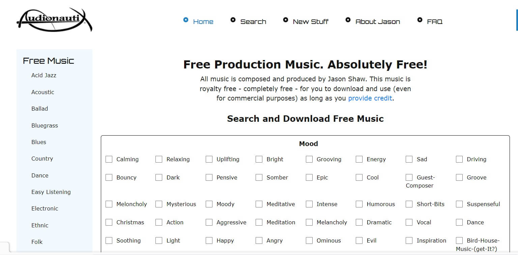Click the bullet icon beside New Stuff

click(x=286, y=20)
